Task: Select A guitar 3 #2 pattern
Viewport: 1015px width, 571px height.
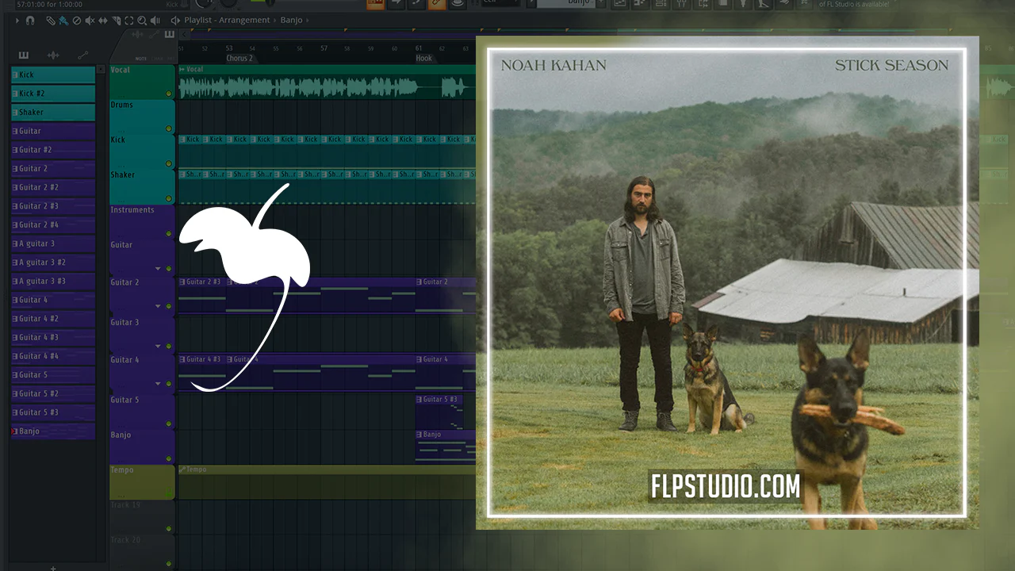Action: point(53,263)
